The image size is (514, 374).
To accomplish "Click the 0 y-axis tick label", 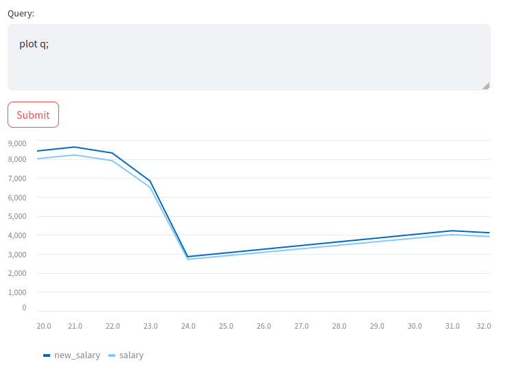I will pyautogui.click(x=24, y=307).
